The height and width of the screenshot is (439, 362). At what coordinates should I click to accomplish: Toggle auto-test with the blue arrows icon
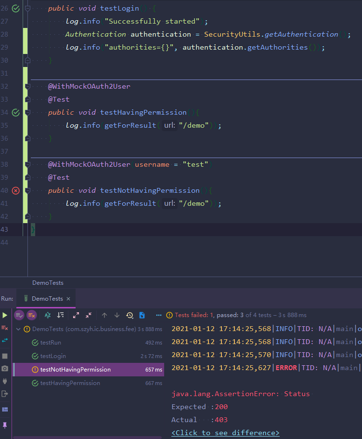(5, 340)
